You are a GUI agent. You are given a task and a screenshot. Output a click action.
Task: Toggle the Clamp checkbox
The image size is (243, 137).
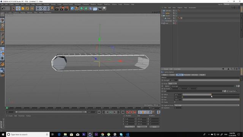tap(175, 102)
